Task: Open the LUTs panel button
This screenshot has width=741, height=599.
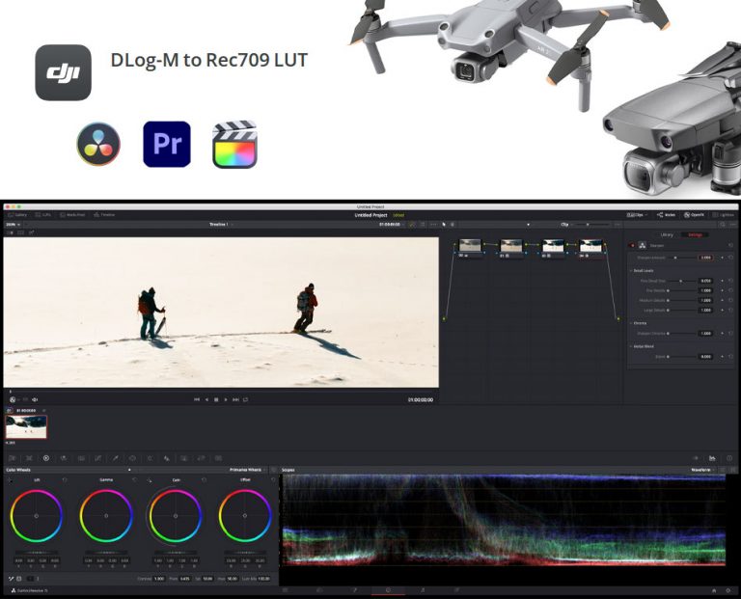Action: point(43,215)
